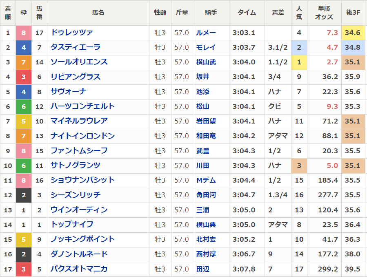This screenshot has height=278, width=367.
Task: Click jockey name ルメール
Action: [x=206, y=33]
